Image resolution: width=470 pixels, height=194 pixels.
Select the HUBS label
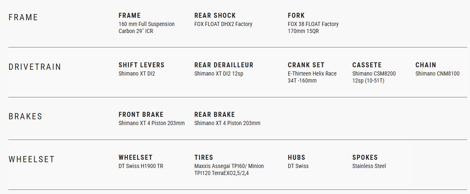296,158
